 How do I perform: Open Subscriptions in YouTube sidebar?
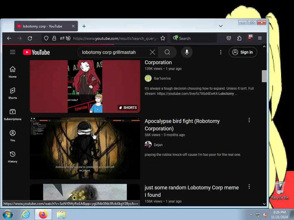13,115
